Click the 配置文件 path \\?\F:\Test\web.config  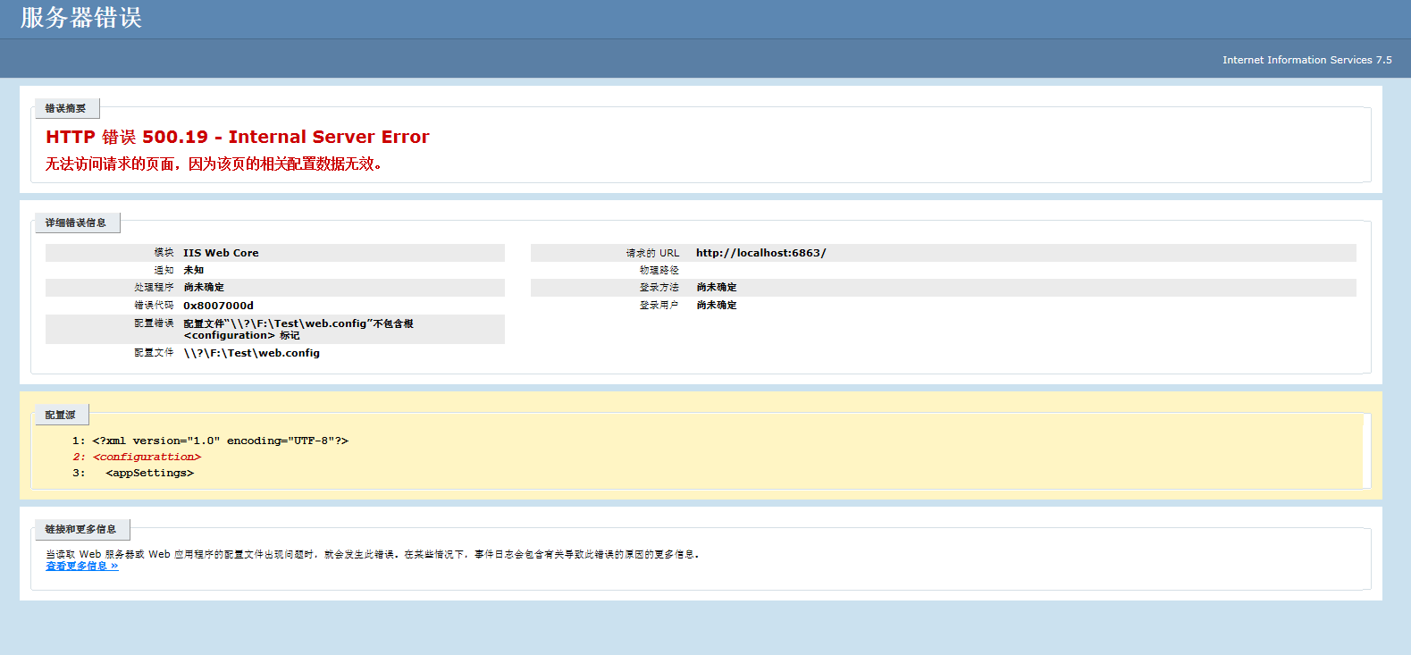tap(251, 353)
